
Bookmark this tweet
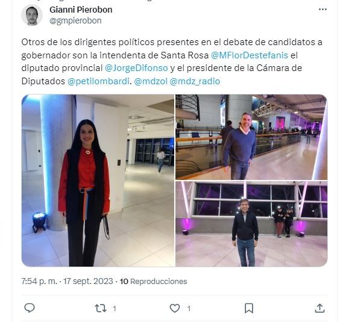(x=249, y=308)
